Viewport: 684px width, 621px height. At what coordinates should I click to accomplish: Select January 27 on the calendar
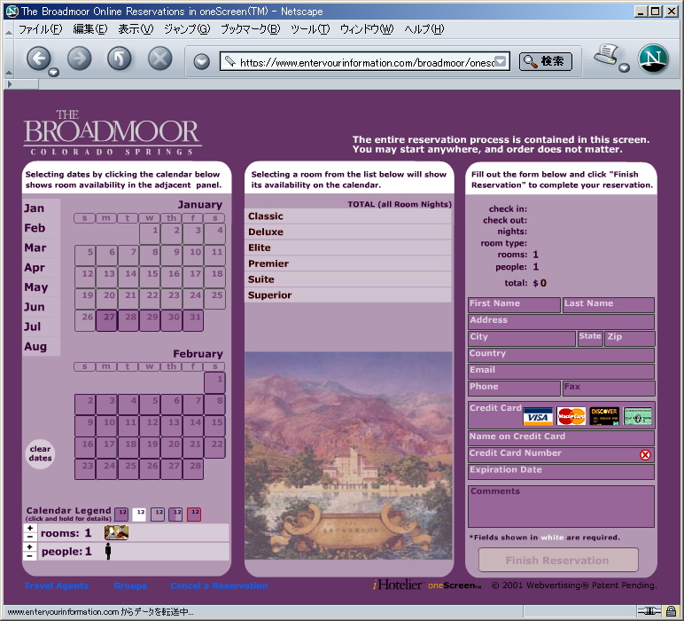click(106, 320)
